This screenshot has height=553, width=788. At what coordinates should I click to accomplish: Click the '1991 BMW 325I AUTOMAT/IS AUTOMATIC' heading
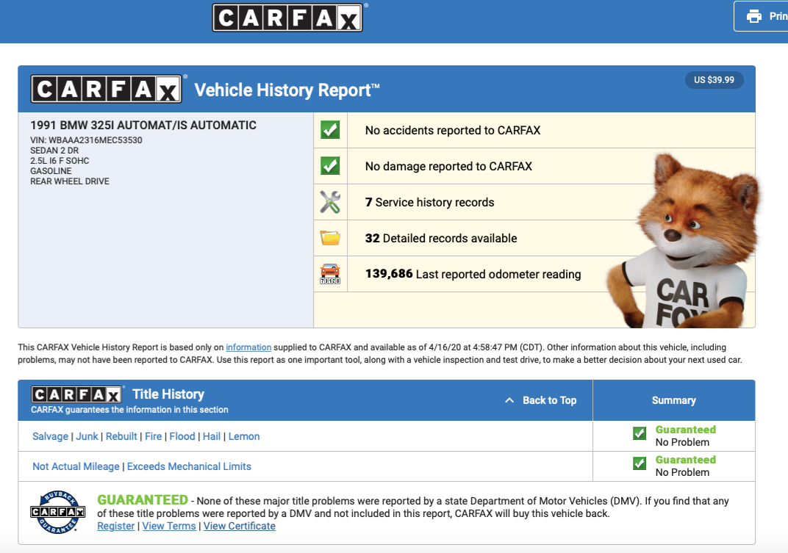click(x=143, y=125)
